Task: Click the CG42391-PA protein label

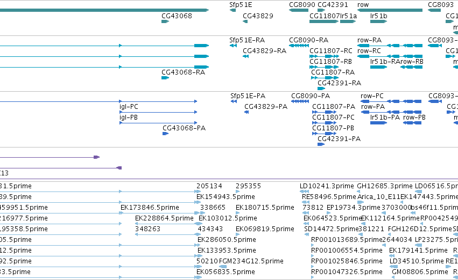Action: (339, 139)
